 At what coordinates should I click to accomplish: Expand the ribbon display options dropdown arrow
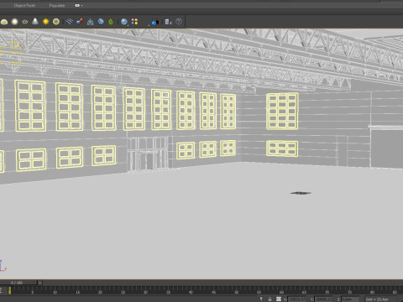(81, 5)
